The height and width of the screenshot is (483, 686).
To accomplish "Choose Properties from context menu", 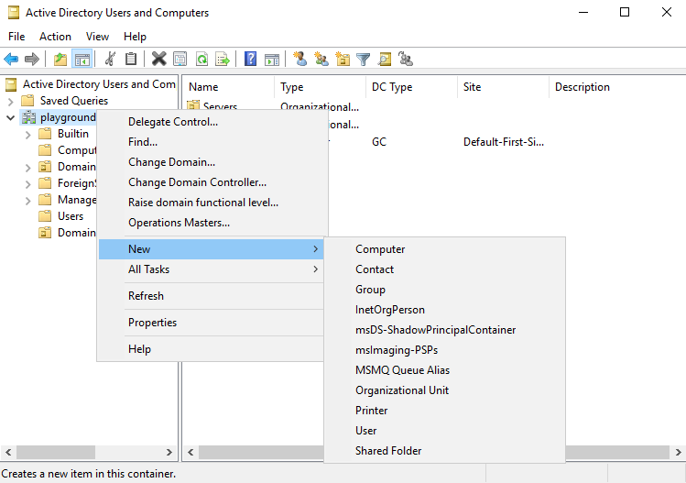I will click(x=212, y=323).
